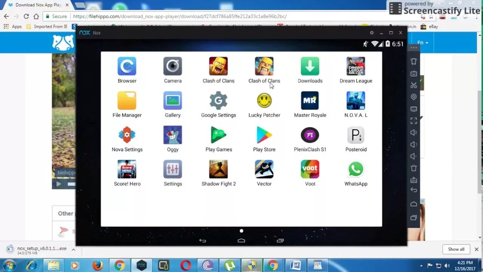Viewport: 483px width, 272px height.
Task: Tap Android back navigation button
Action: (x=203, y=240)
